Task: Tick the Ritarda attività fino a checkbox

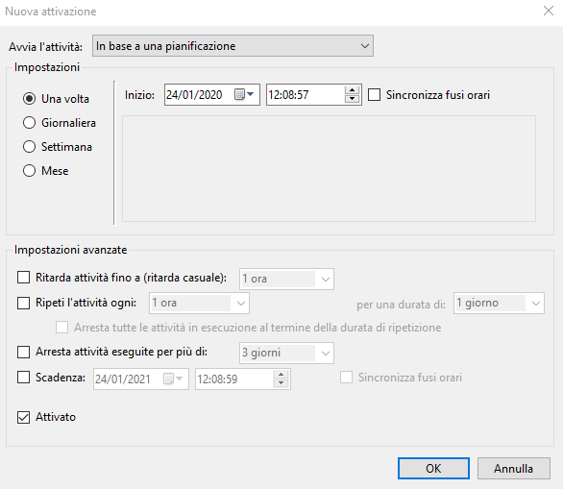Action: (x=24, y=278)
